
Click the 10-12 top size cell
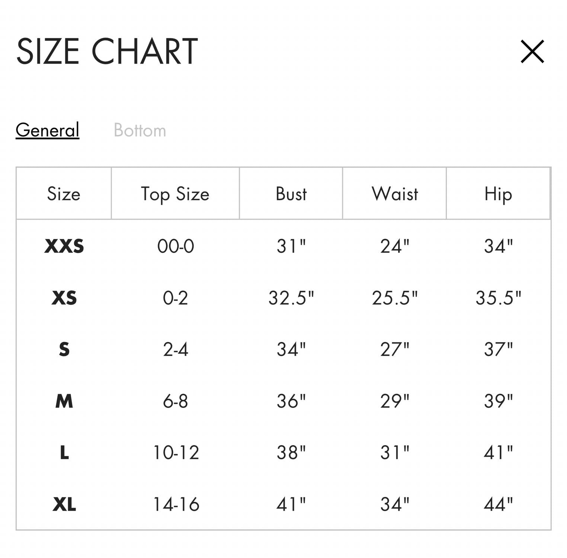coord(176,453)
